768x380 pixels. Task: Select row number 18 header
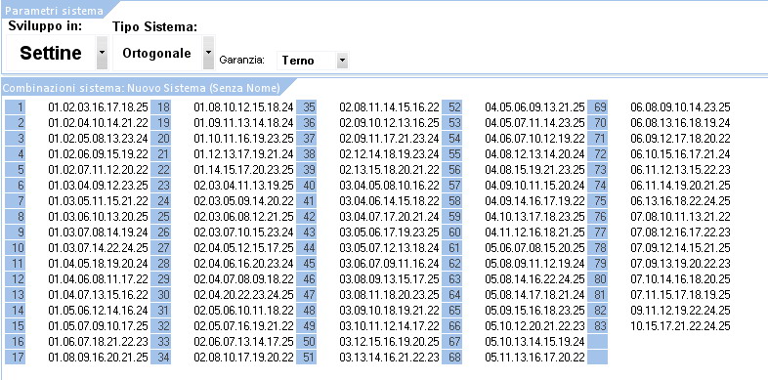coord(160,107)
